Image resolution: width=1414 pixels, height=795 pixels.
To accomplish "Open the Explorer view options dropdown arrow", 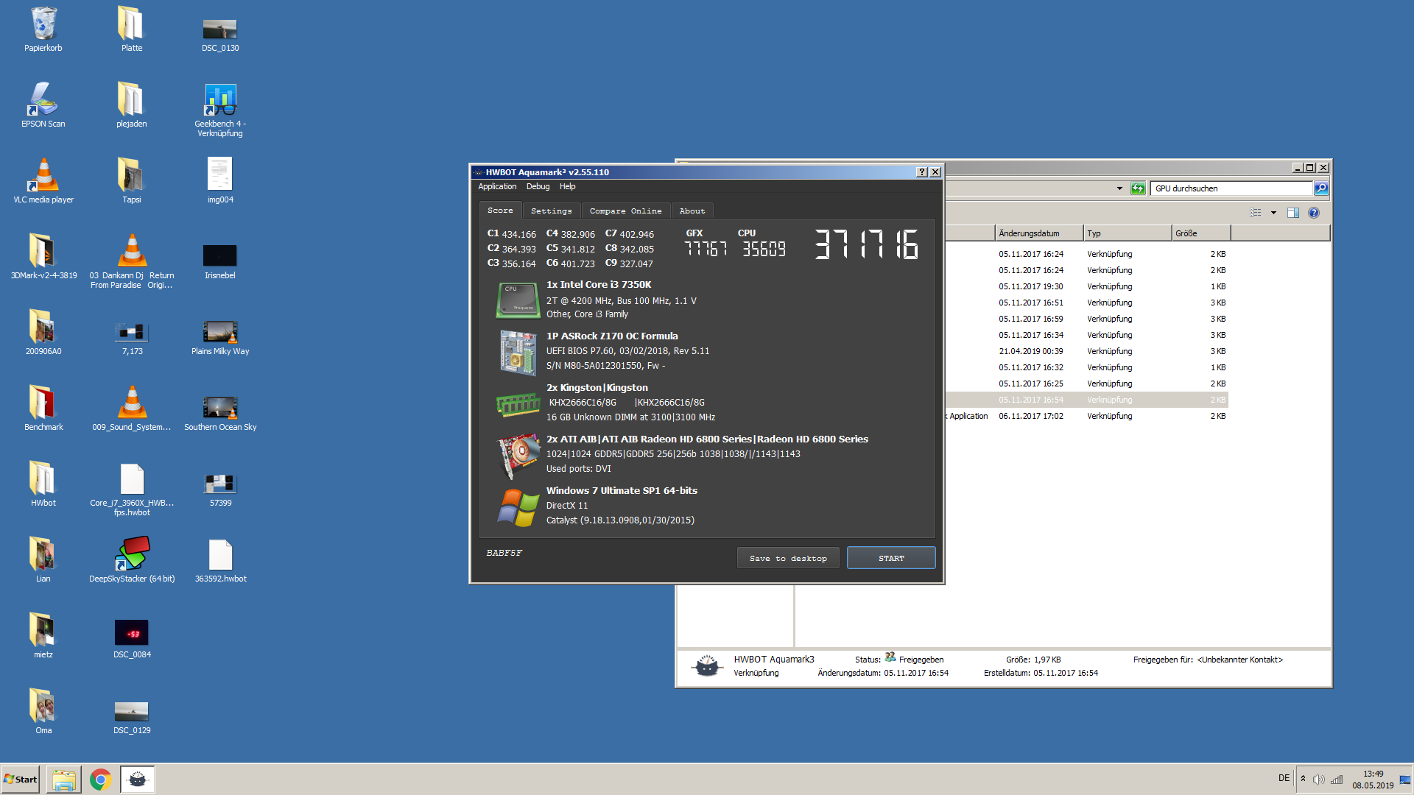I will 1273,213.
